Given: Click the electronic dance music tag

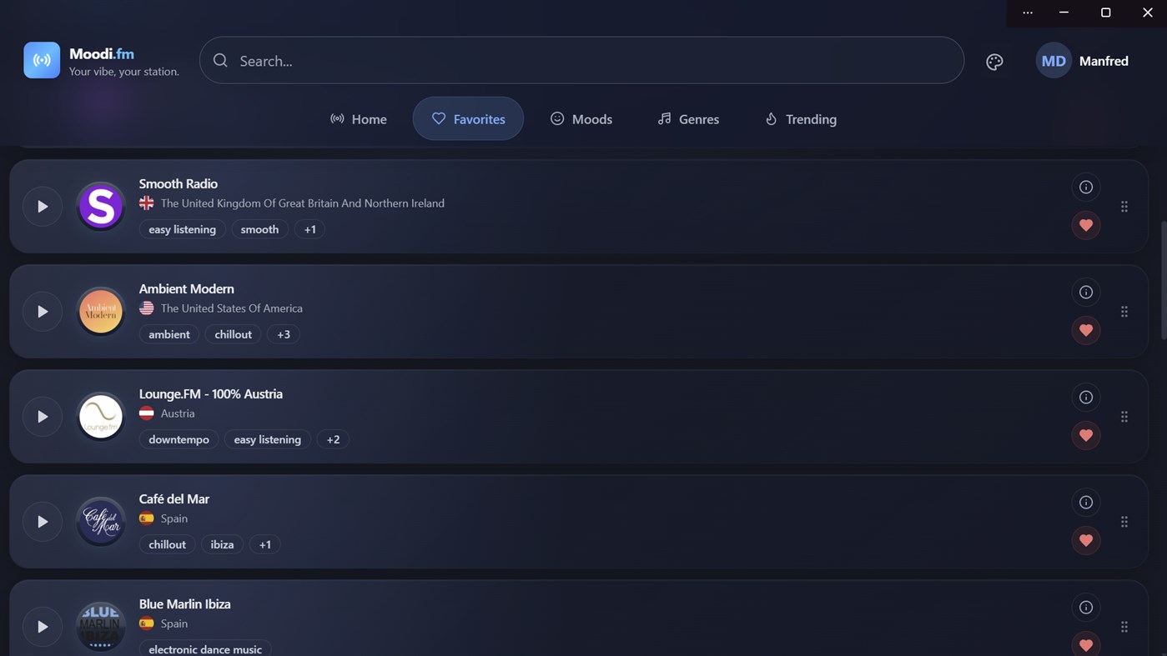Looking at the screenshot, I should [x=205, y=648].
